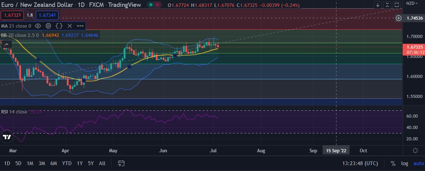Select the YTD time range

(x=66, y=163)
